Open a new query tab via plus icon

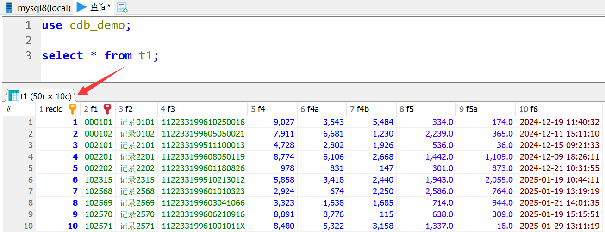(122, 7)
